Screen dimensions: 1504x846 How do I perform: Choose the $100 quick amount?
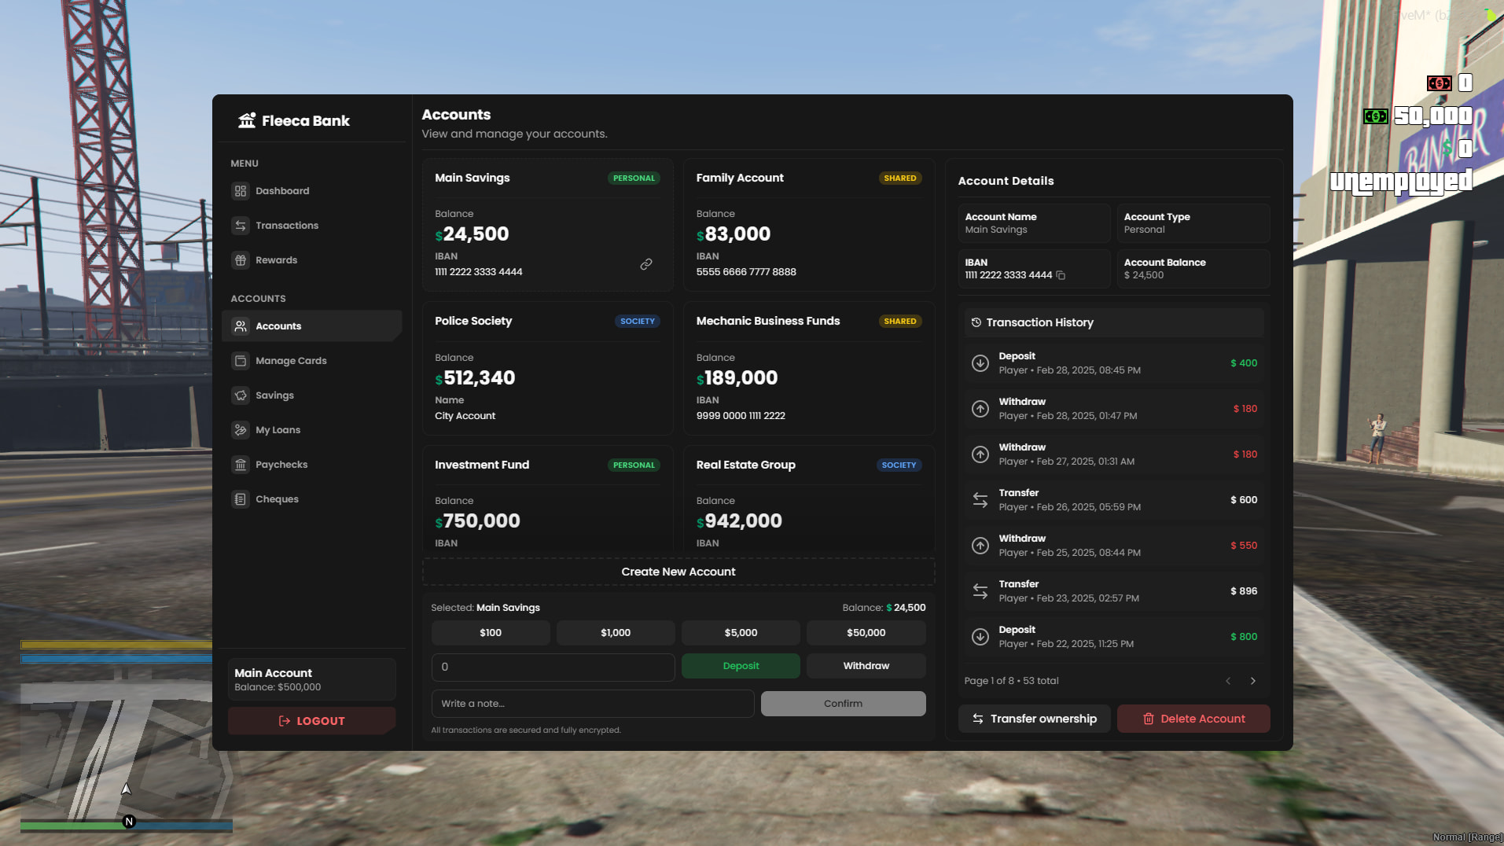(x=491, y=633)
